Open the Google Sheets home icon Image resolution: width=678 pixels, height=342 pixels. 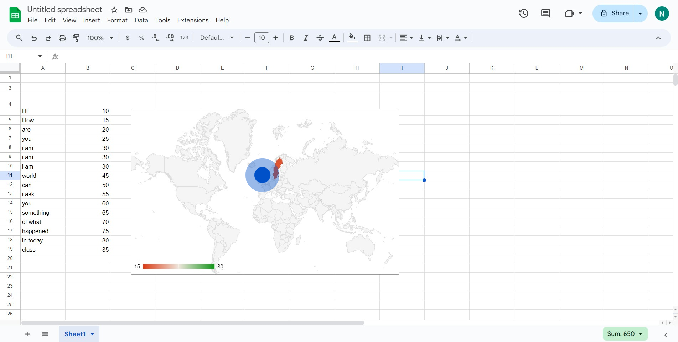click(x=15, y=15)
